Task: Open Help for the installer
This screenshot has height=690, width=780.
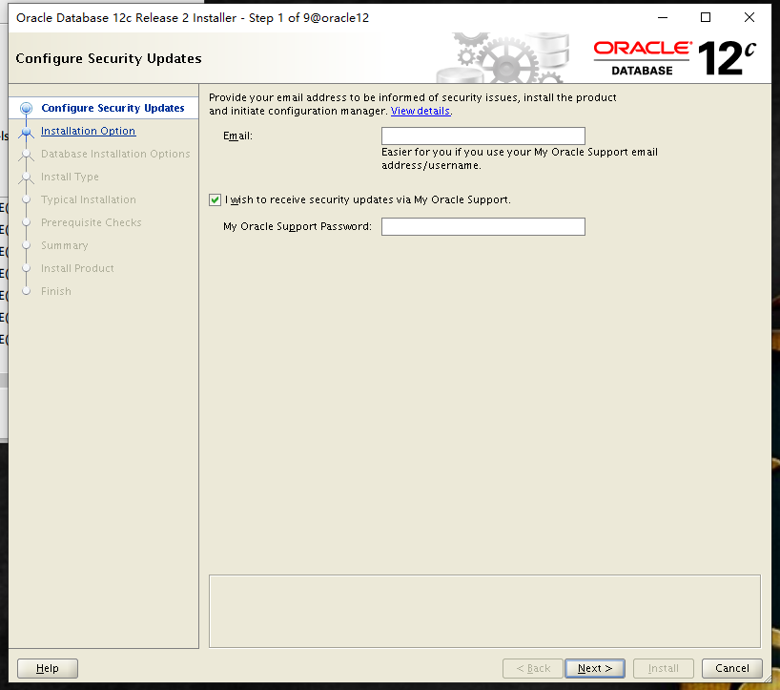Action: coord(48,668)
